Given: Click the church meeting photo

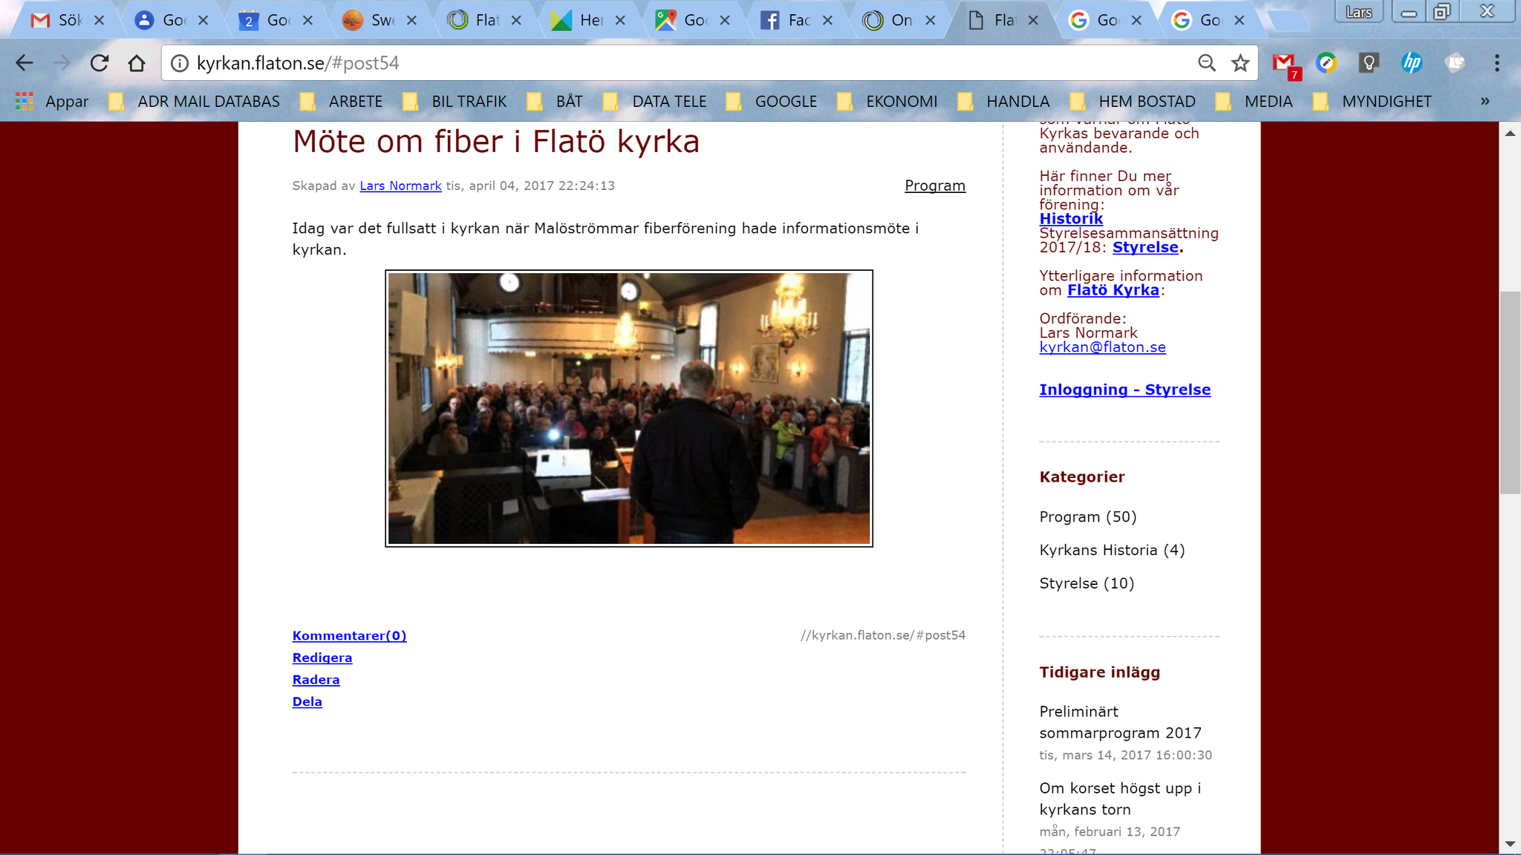Looking at the screenshot, I should coord(628,408).
